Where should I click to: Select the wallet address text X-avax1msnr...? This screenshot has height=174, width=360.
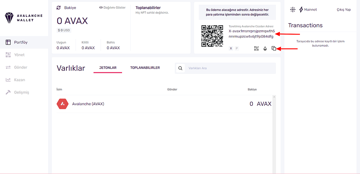(x=252, y=34)
